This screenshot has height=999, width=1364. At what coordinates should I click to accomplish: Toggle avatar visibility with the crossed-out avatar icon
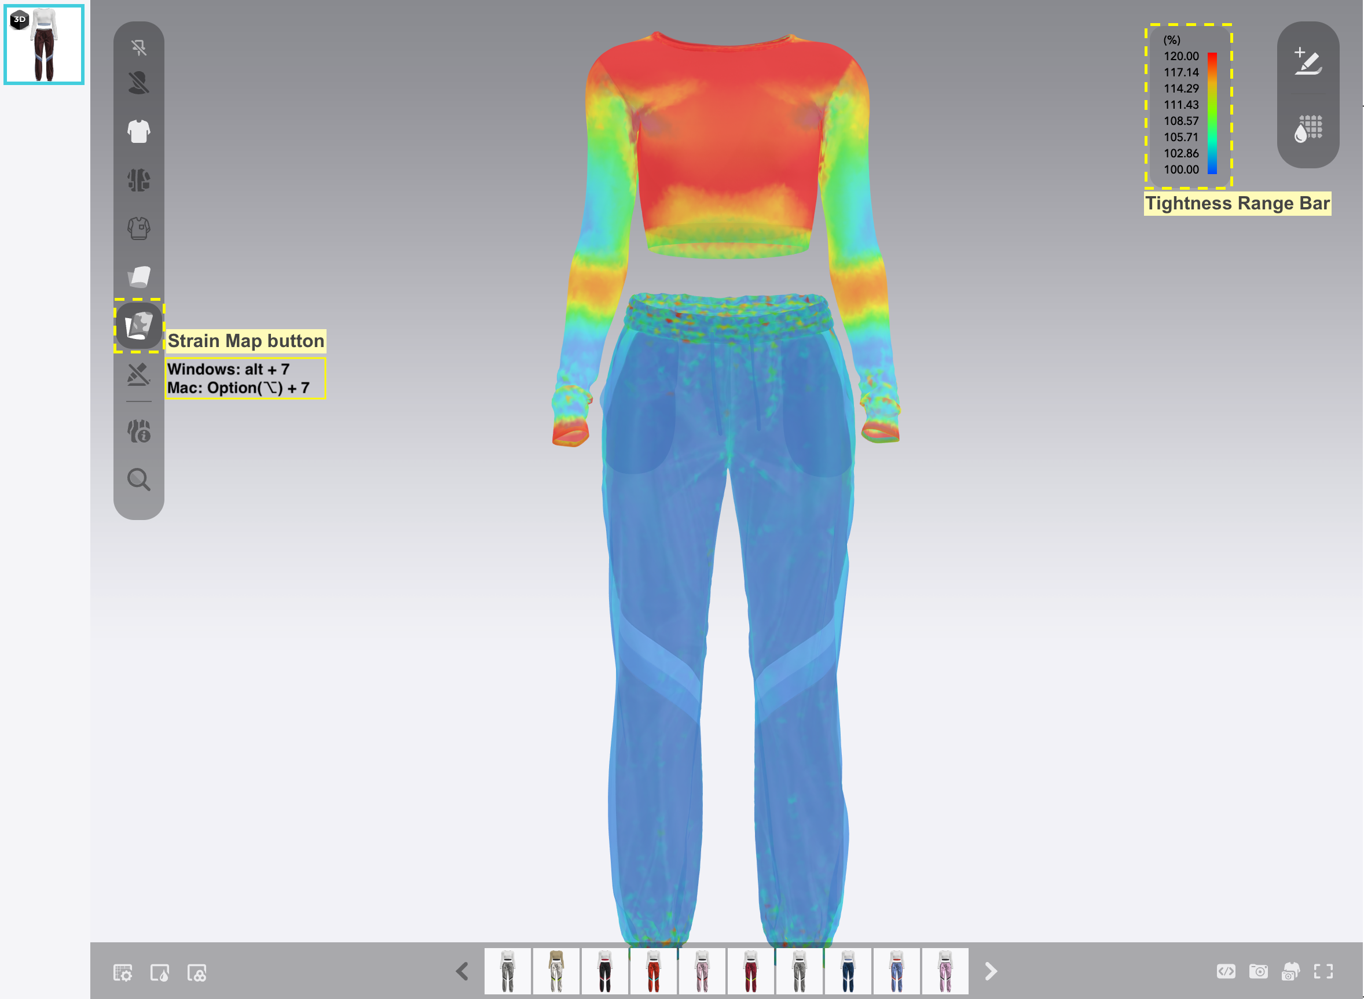coord(138,84)
